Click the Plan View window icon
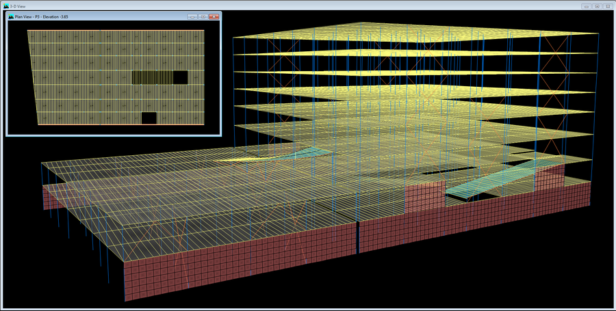The width and height of the screenshot is (616, 311). click(x=10, y=16)
